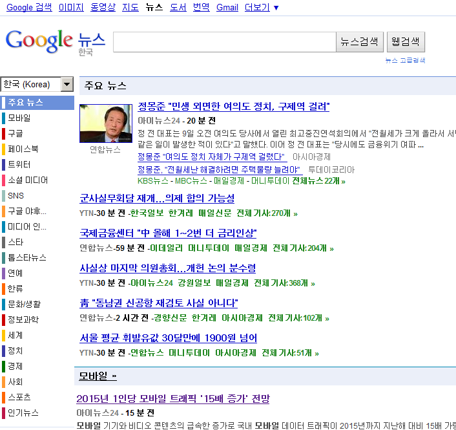The image size is (456, 430).
Task: Open headline 靑 동남권 신공항 재검토 사실 아니다
Action: 158,303
